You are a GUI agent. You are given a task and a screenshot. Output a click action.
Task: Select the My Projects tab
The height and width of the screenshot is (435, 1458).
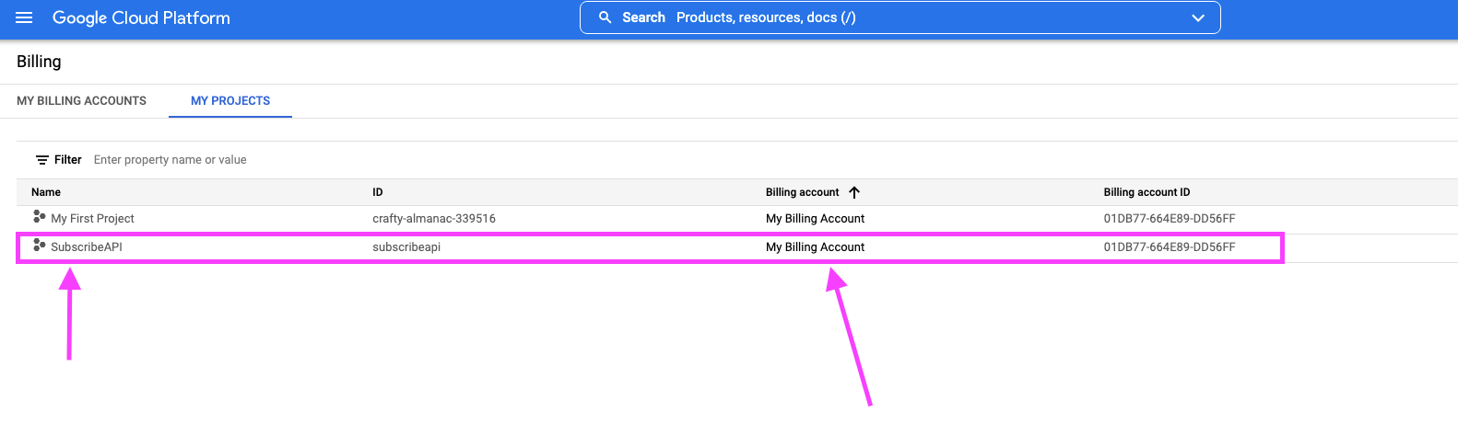pyautogui.click(x=230, y=101)
